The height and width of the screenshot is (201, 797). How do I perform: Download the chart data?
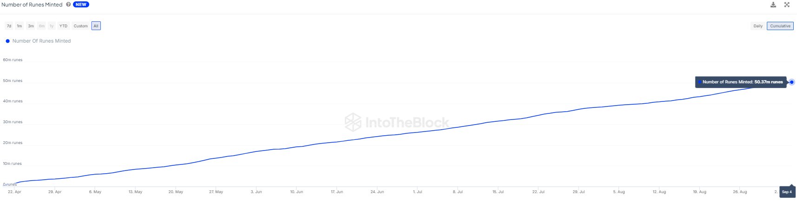point(773,5)
